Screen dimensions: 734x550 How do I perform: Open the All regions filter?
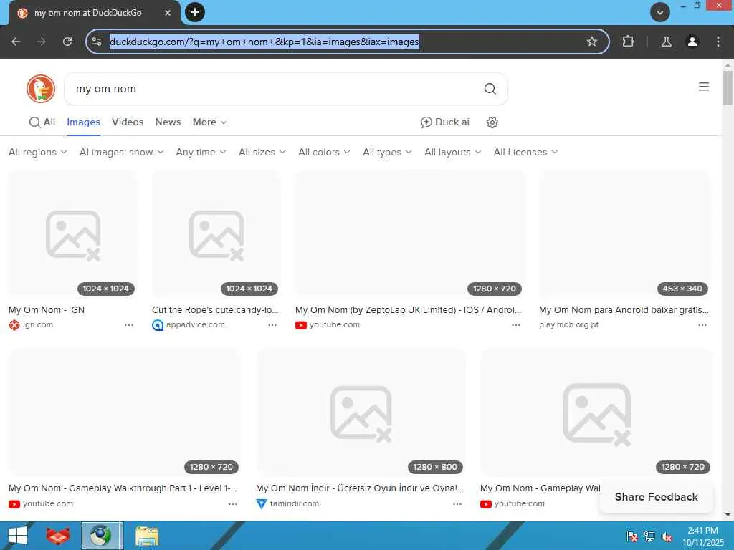tap(38, 152)
